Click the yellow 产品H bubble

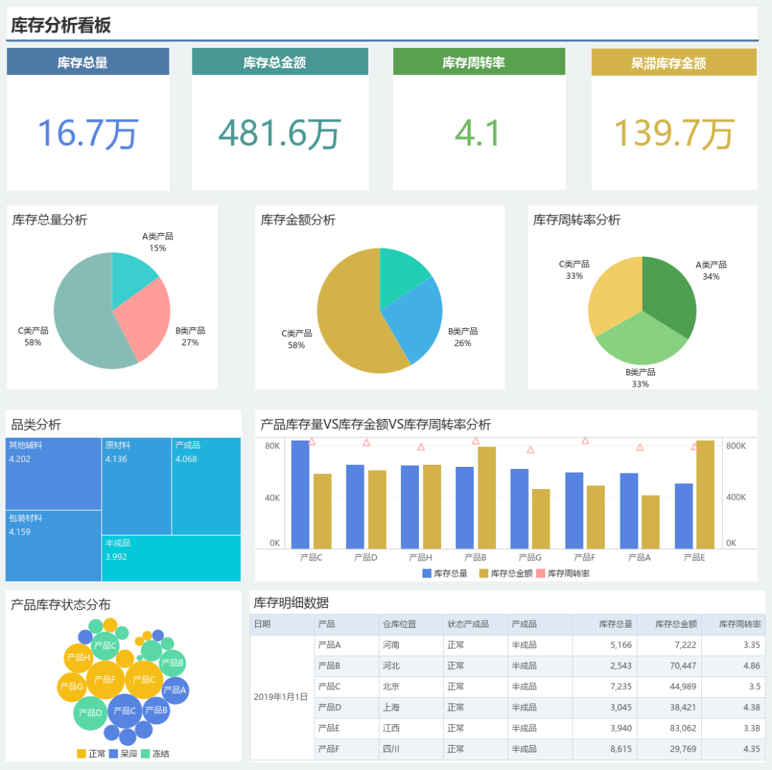(x=78, y=657)
